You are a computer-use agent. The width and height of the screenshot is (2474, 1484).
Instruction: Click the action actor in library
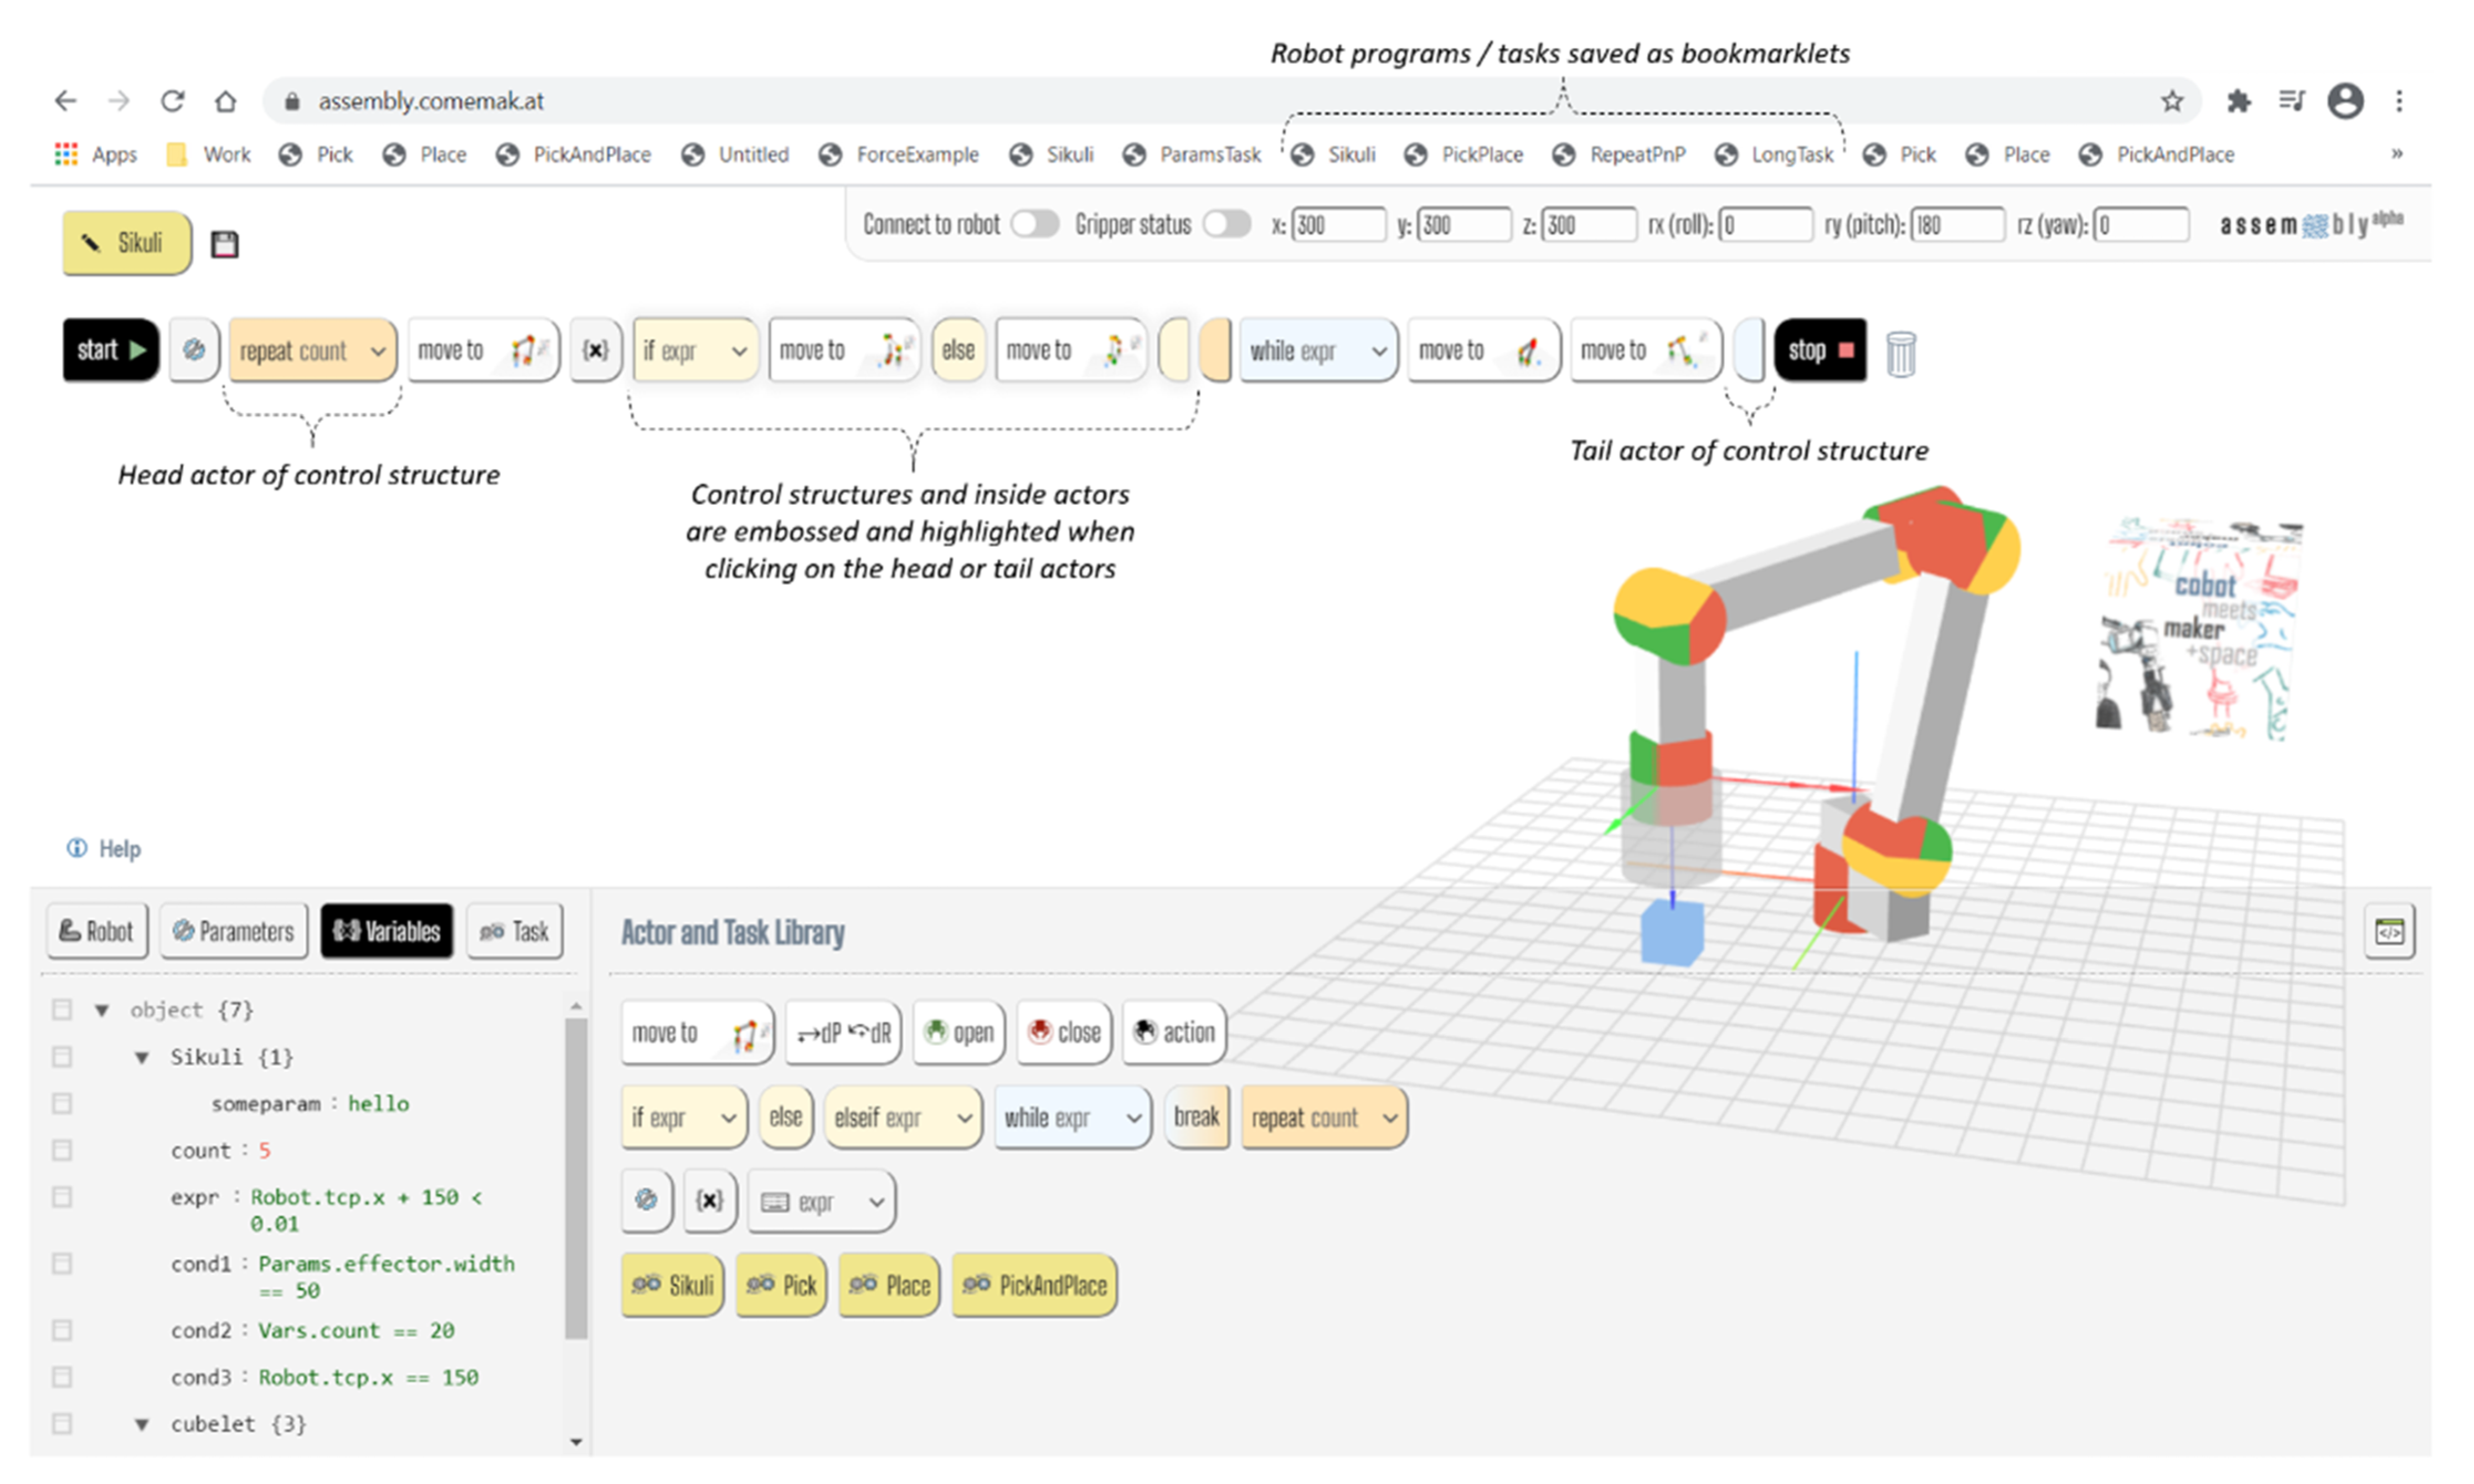click(1174, 1032)
